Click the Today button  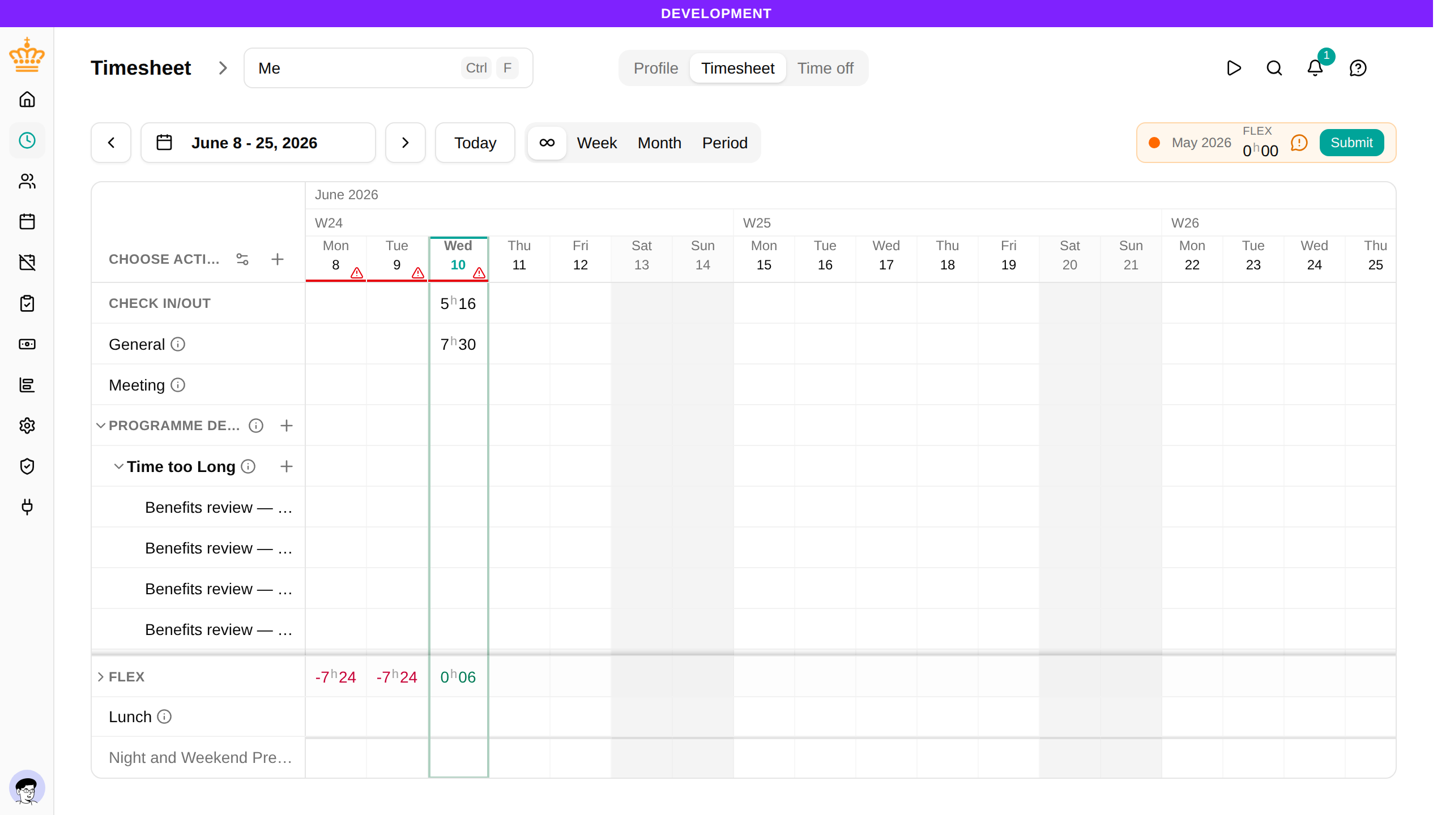click(x=475, y=143)
